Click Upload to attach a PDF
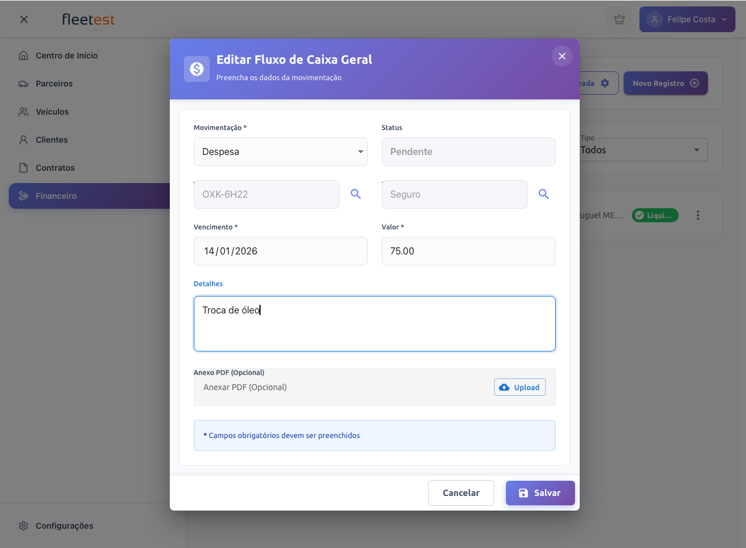This screenshot has height=548, width=746. [519, 387]
